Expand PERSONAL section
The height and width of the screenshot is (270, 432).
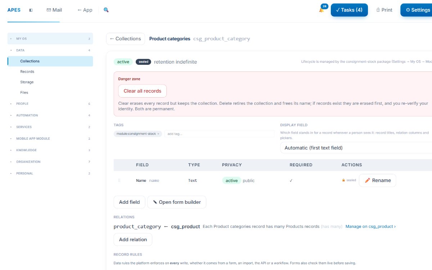coord(50,174)
